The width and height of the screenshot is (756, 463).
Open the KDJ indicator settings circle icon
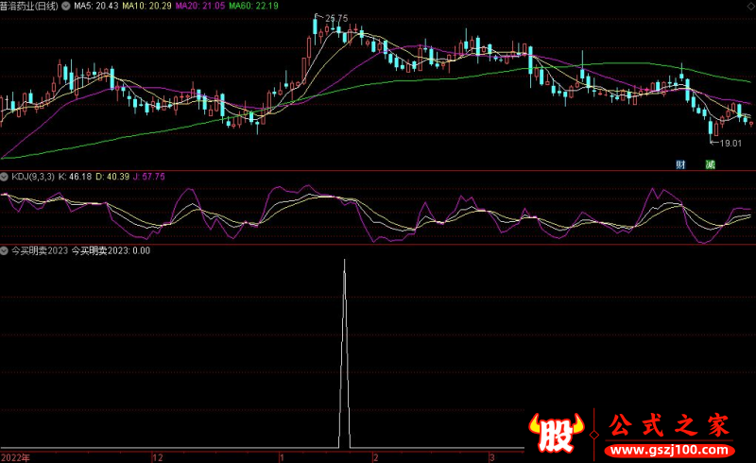point(5,177)
